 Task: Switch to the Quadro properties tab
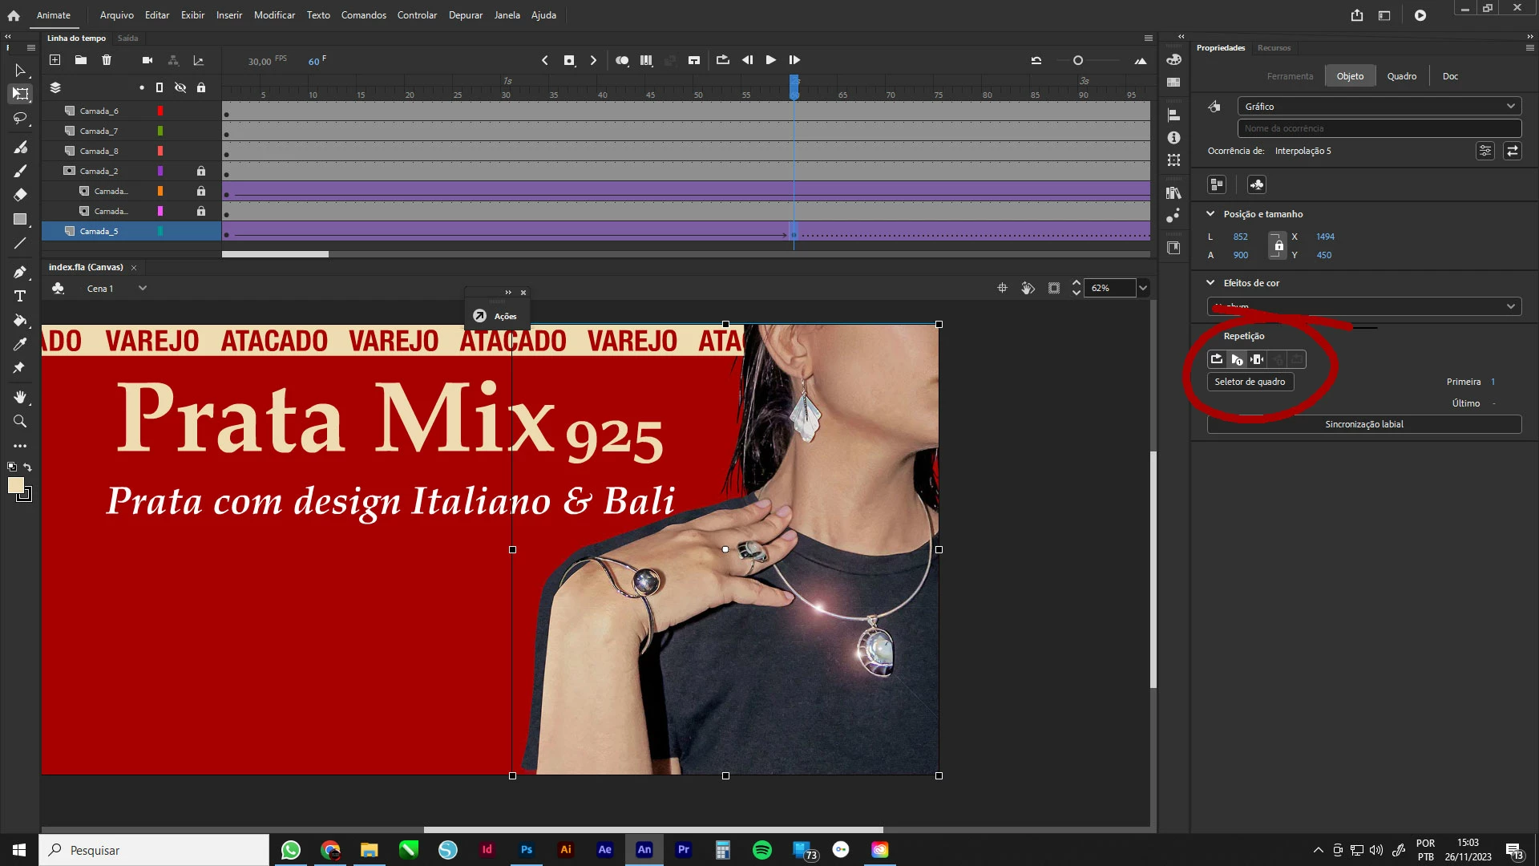pos(1401,76)
